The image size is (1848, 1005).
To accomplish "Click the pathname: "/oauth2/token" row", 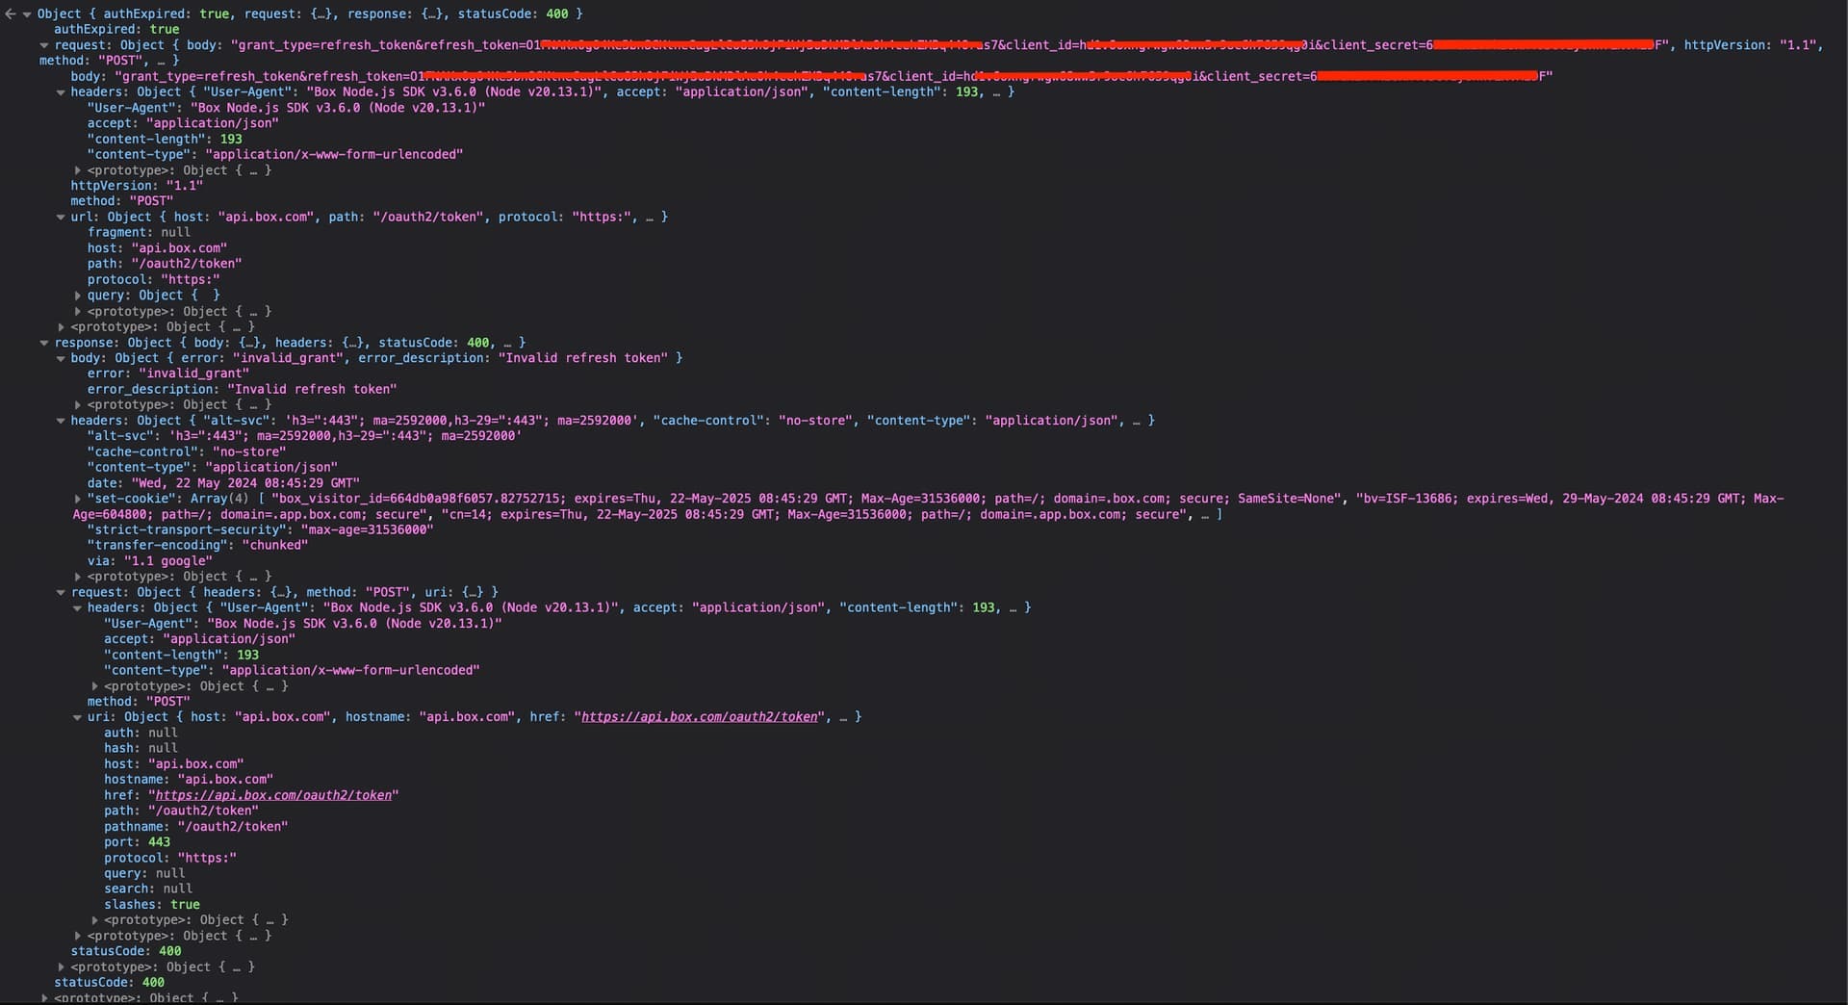I will (196, 827).
